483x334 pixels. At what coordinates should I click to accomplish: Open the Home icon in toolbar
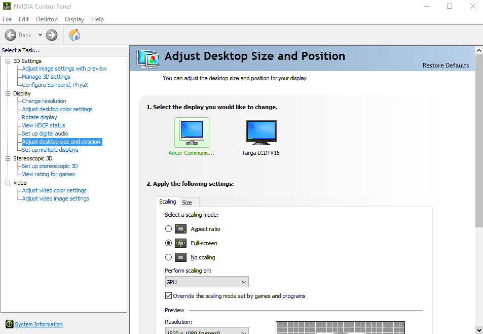[x=74, y=35]
